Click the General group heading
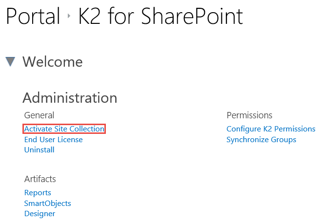This screenshot has height=222, width=320. (39, 115)
